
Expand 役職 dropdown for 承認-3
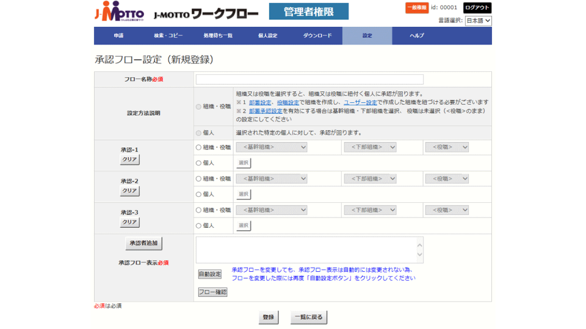[447, 210]
